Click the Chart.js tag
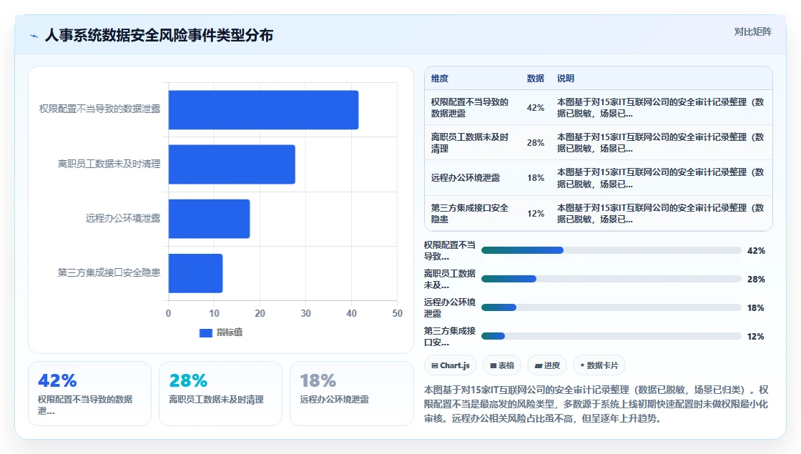This screenshot has width=801, height=454. (x=450, y=365)
